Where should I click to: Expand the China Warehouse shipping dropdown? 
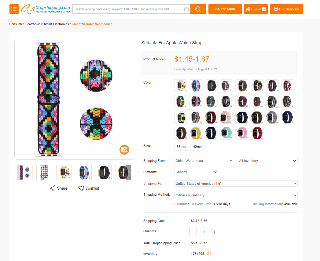(204, 161)
